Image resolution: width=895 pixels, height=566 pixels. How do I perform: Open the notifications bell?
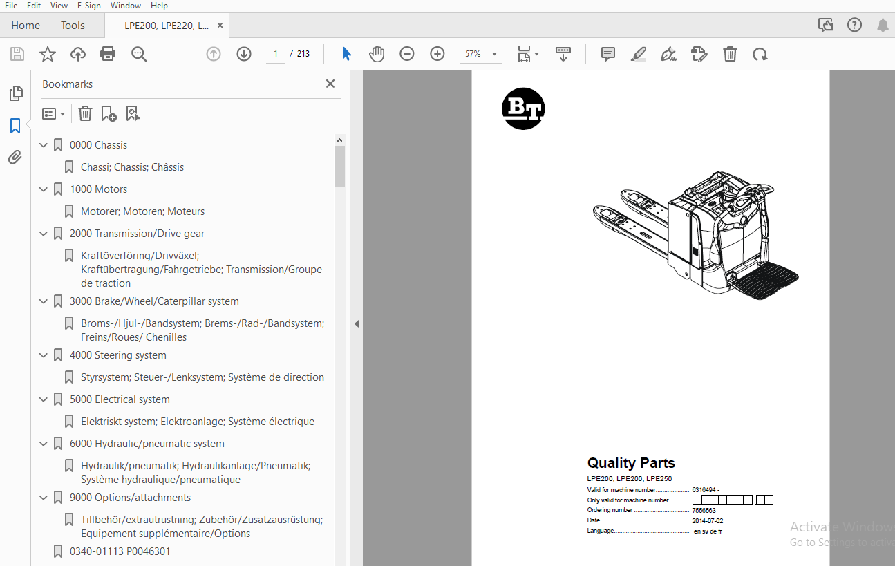click(x=883, y=26)
